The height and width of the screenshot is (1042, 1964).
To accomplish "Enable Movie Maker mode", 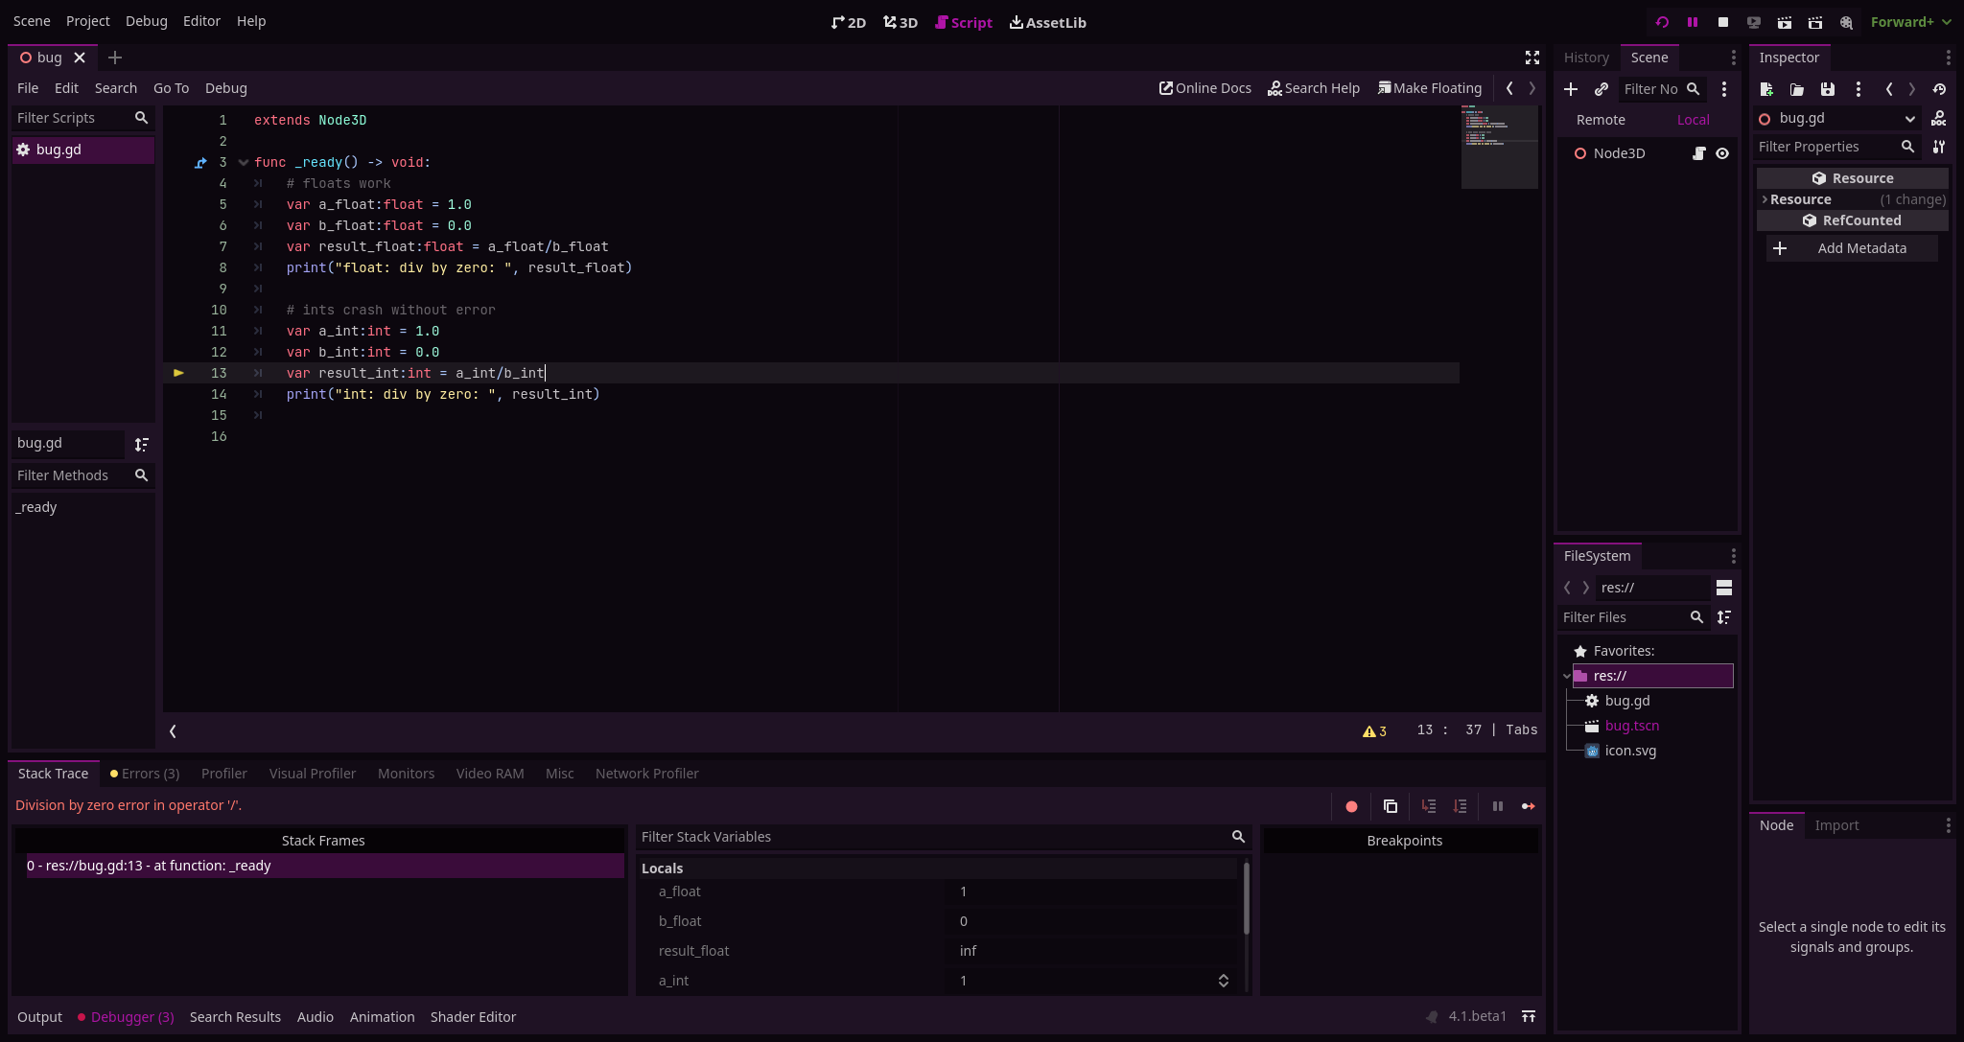I will 1846,21.
